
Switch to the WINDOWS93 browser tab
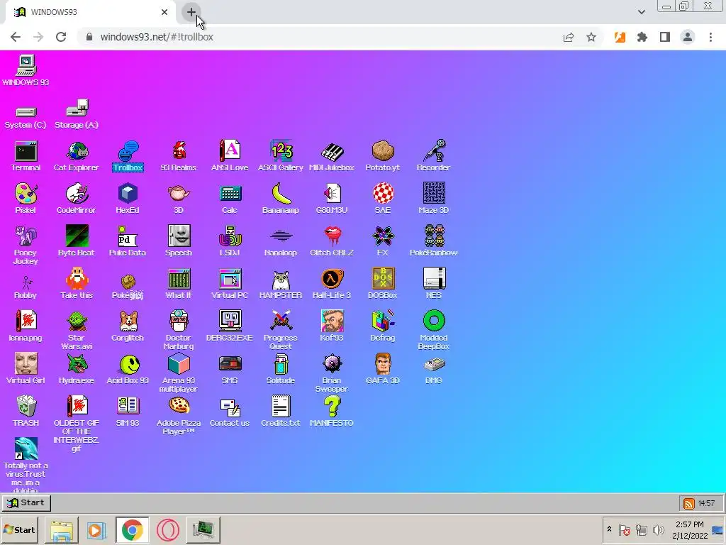pyautogui.click(x=91, y=13)
